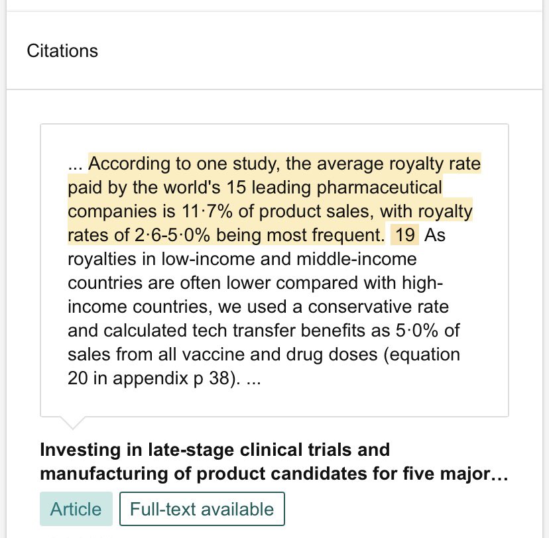
Task: Open the 'Investing in late-stage clinical trials' article title
Action: click(x=215, y=451)
